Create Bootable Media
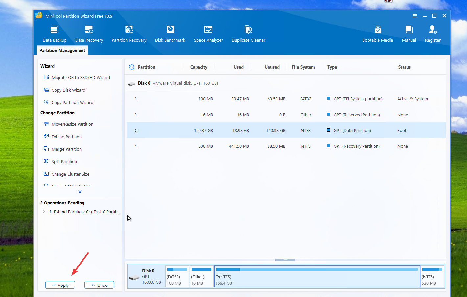The height and width of the screenshot is (297, 467). pyautogui.click(x=378, y=34)
